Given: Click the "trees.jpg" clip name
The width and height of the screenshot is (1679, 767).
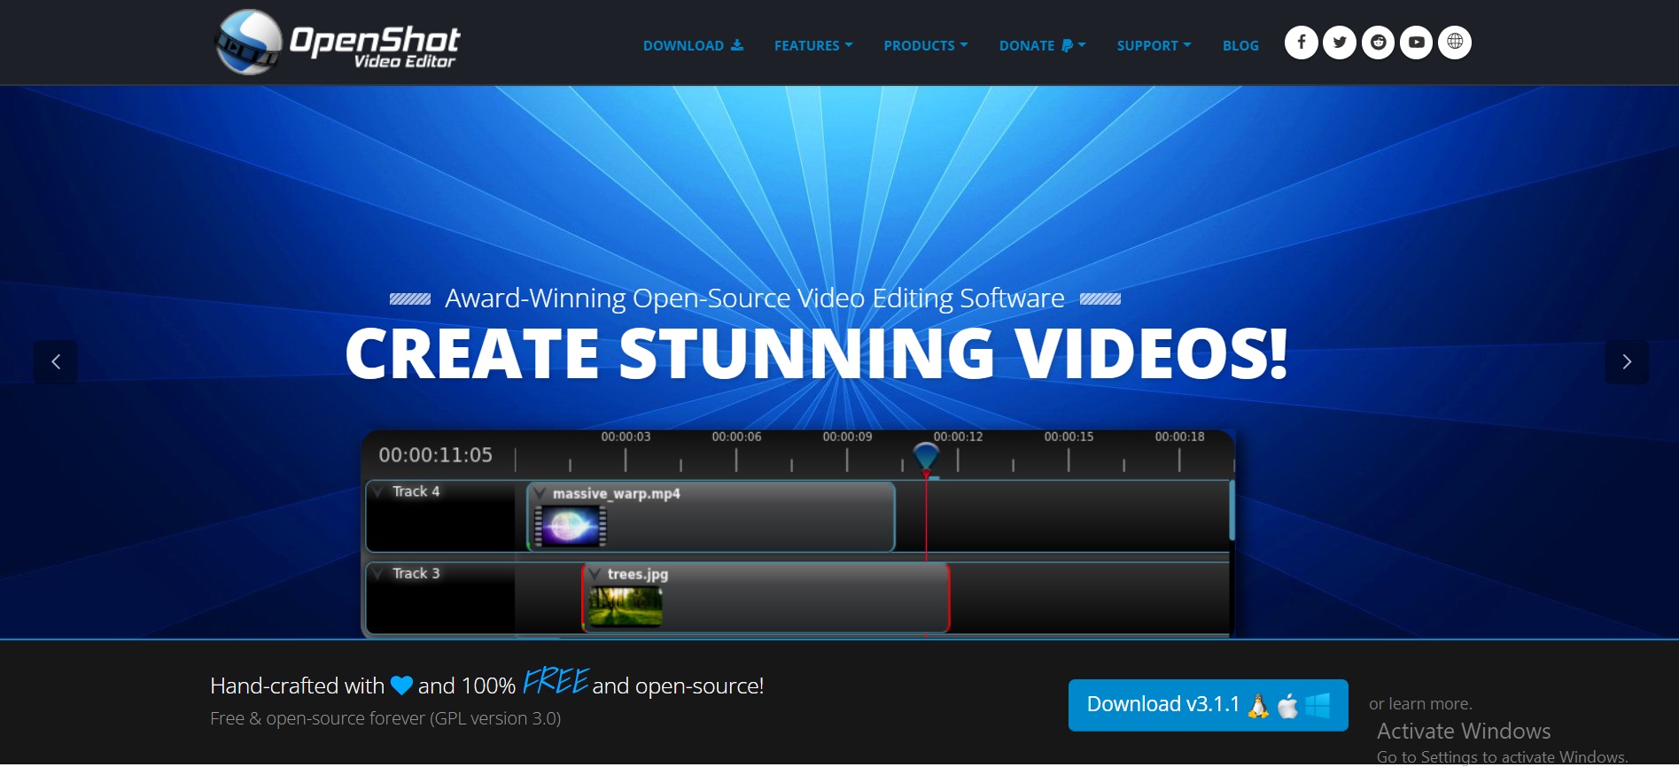Looking at the screenshot, I should click(638, 574).
